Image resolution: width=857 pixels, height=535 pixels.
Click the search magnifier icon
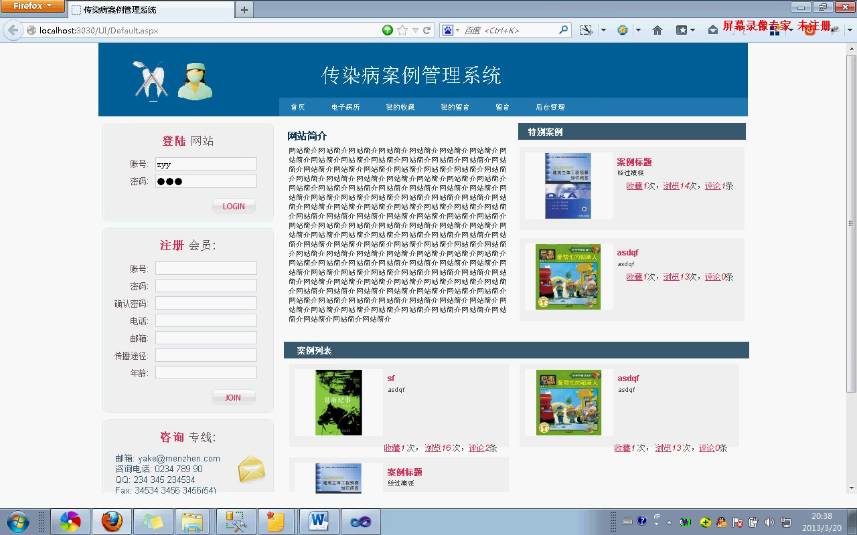coord(564,30)
